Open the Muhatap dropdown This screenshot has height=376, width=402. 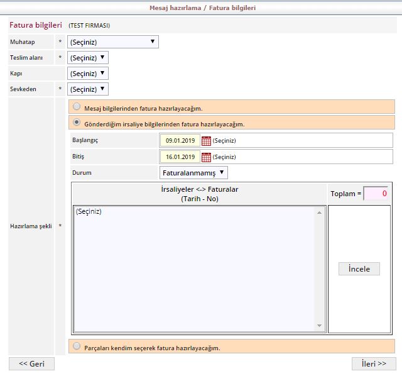112,42
